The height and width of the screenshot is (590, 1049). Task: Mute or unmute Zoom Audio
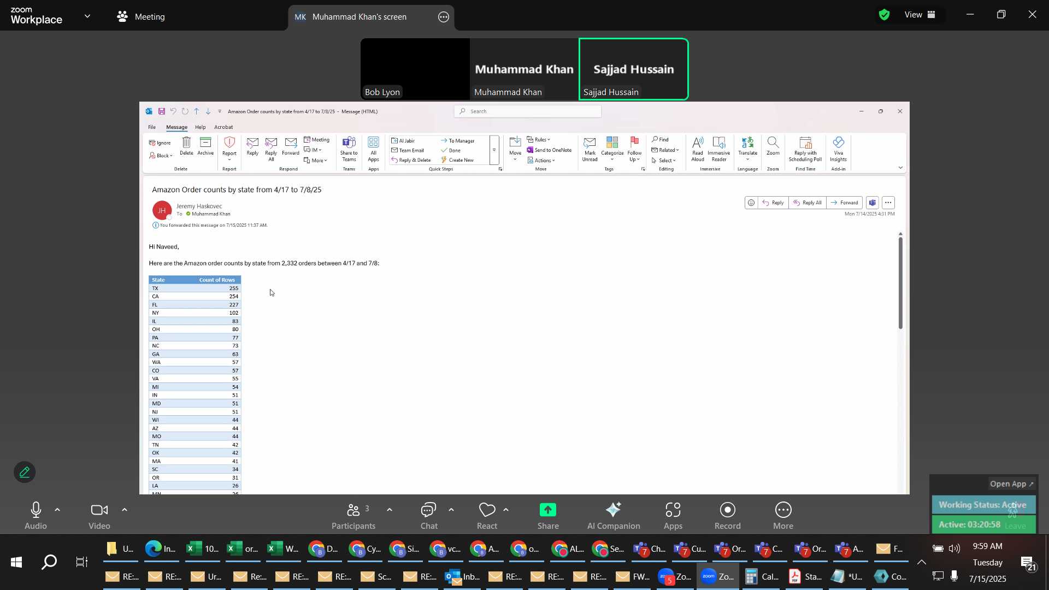click(x=36, y=516)
